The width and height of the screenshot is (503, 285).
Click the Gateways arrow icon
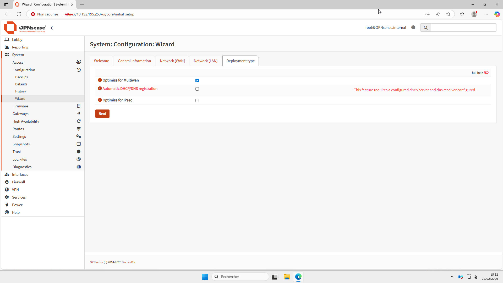[x=79, y=114]
